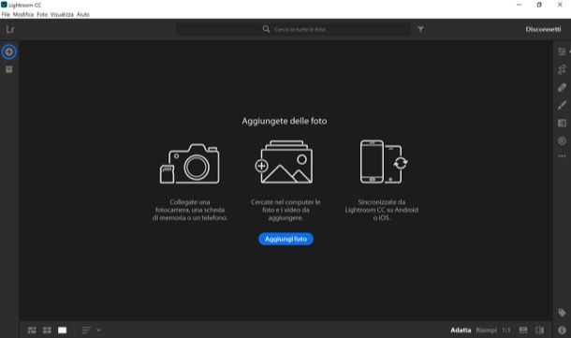The height and width of the screenshot is (338, 571).
Task: Open the filter funnel icon
Action: pyautogui.click(x=420, y=29)
